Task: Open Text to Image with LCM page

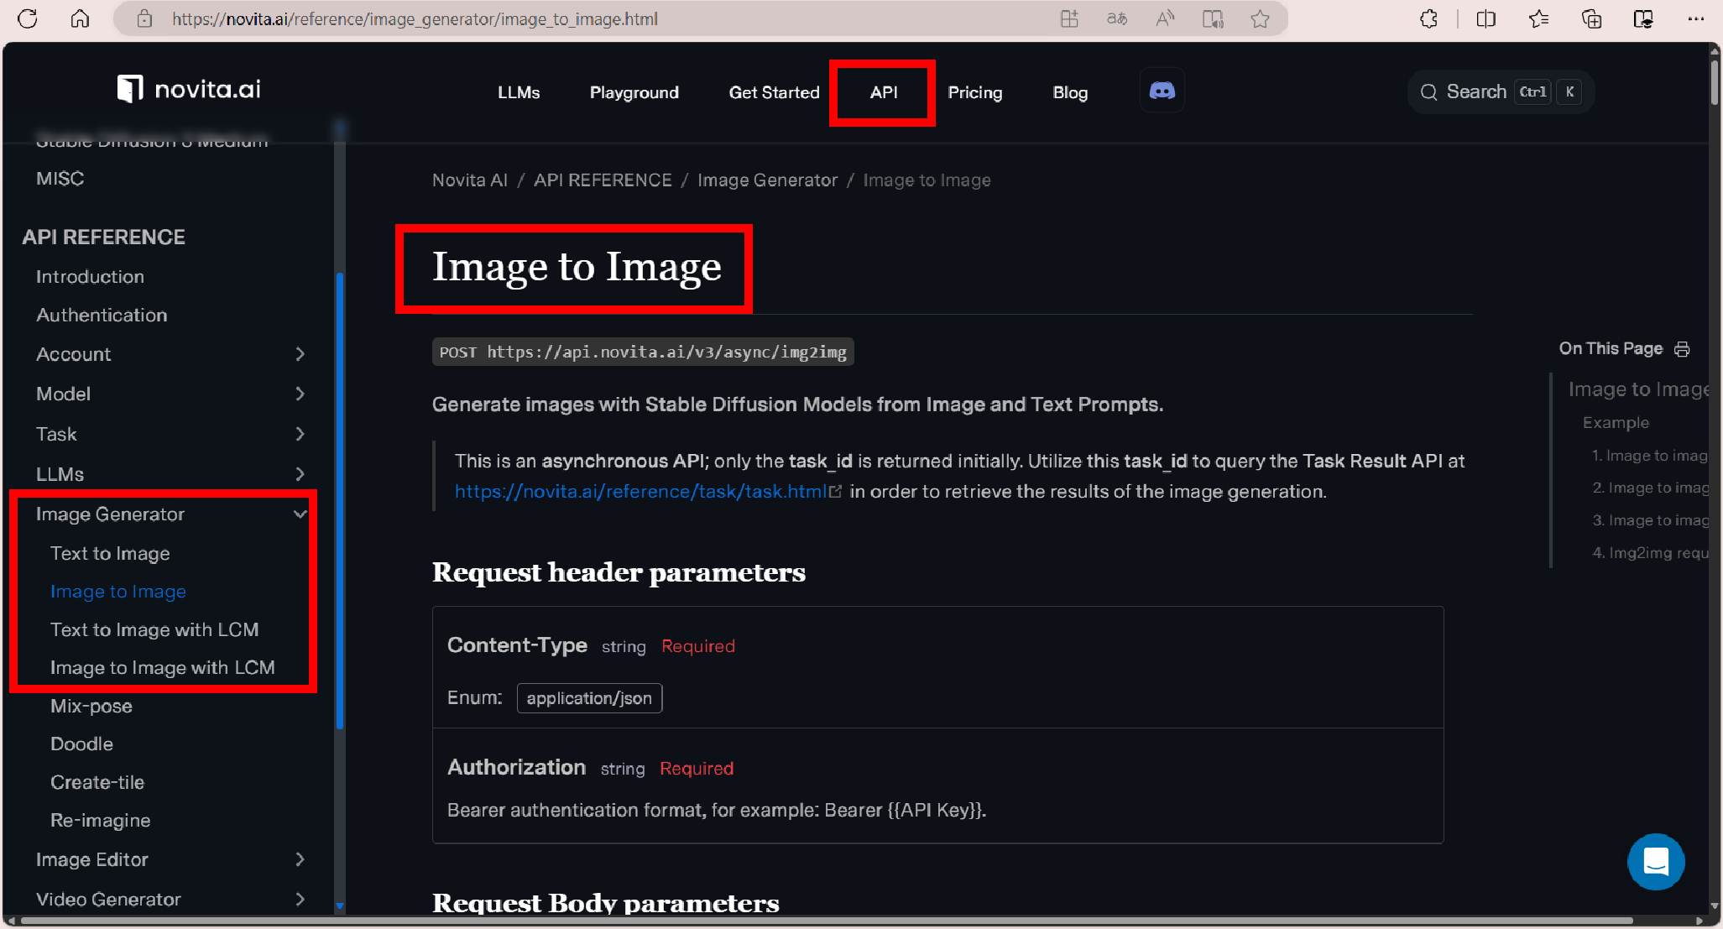Action: click(154, 629)
